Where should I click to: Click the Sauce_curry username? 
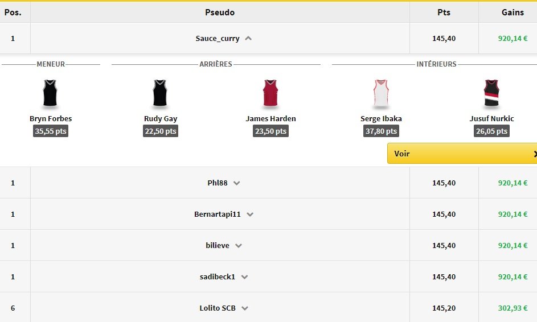pos(218,39)
